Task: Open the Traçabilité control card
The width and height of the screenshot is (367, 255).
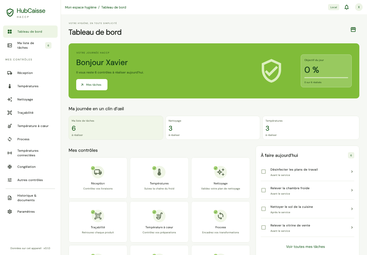Action: (98, 222)
